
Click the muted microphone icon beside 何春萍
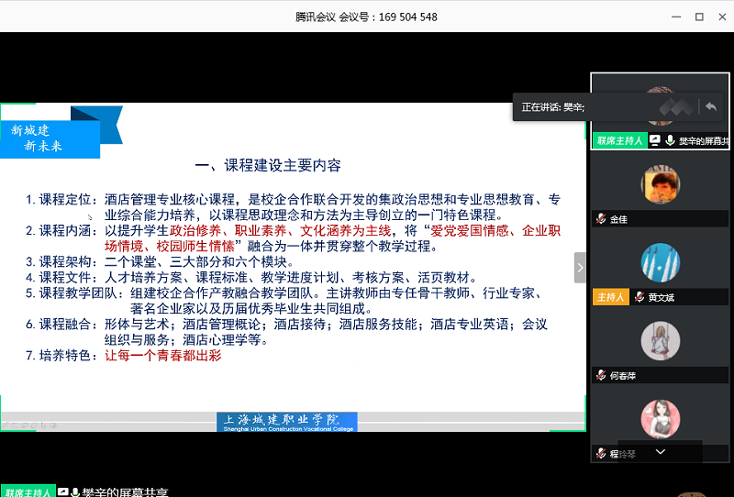[601, 375]
